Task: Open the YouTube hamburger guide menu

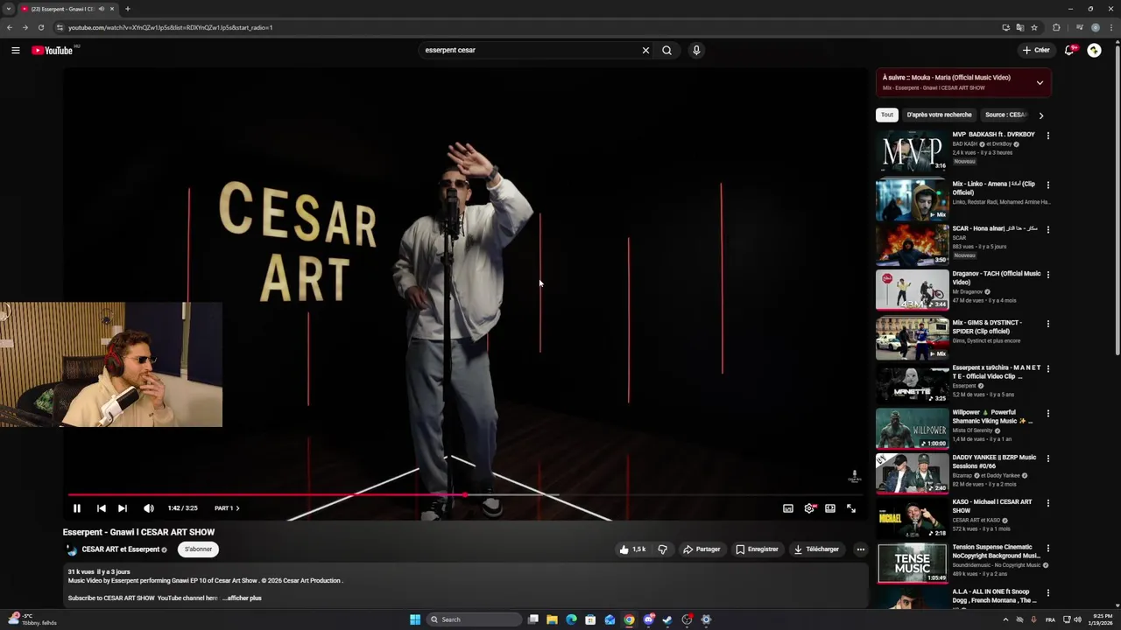Action: pos(15,50)
